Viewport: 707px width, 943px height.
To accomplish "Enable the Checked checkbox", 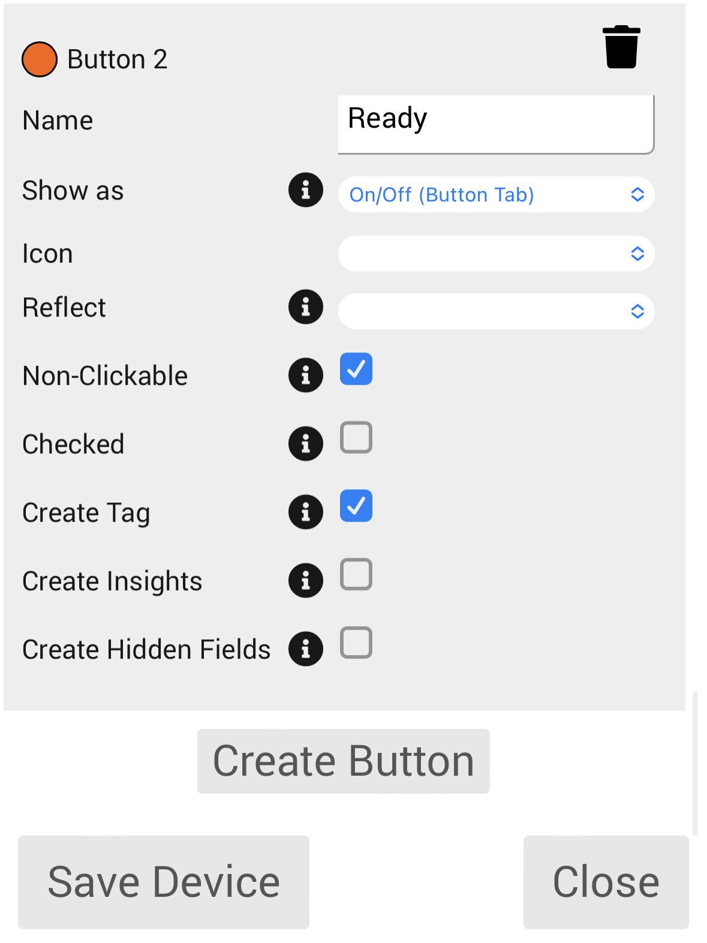I will pyautogui.click(x=356, y=437).
